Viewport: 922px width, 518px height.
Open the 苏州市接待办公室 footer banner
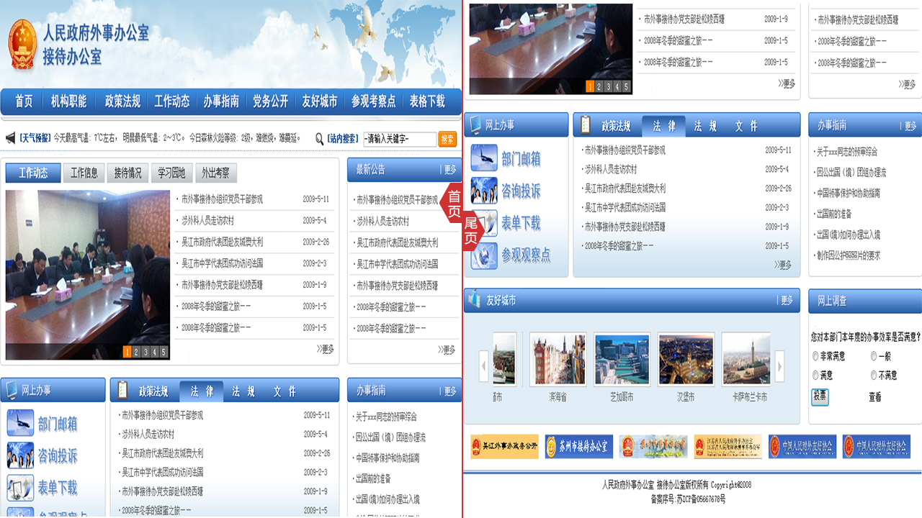click(578, 447)
